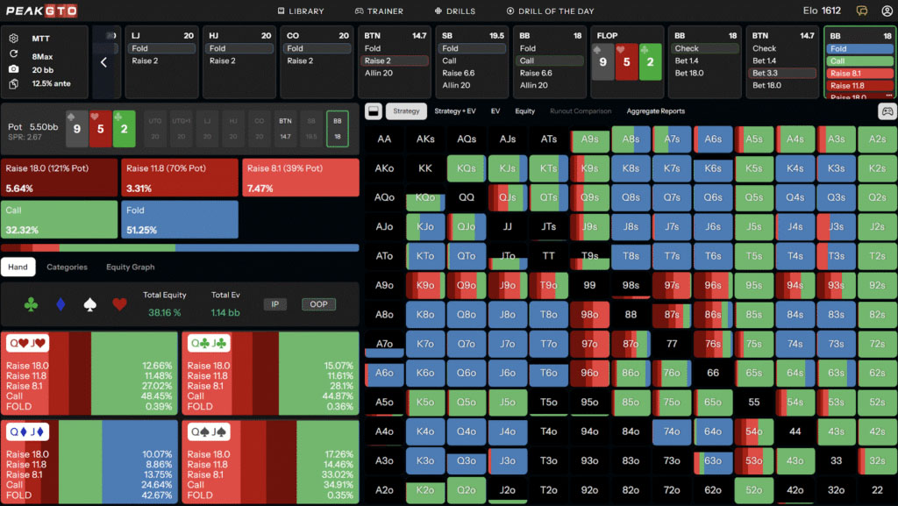Click the game controller icon above matrix
This screenshot has width=898, height=506.
pos(887,111)
